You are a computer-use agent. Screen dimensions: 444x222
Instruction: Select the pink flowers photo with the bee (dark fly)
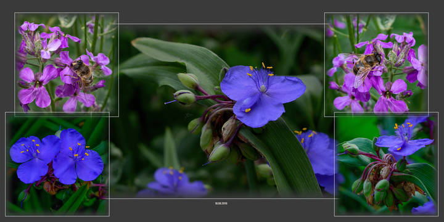tap(67, 65)
